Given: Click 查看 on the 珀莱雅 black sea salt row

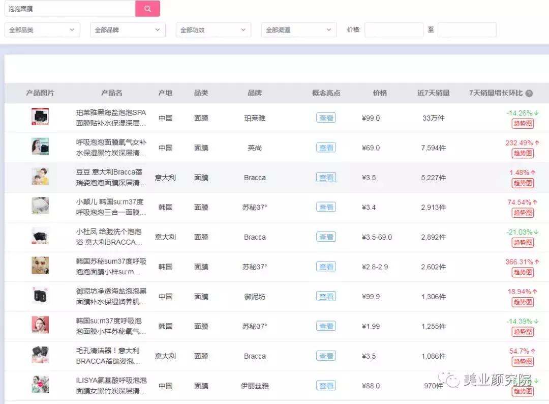Looking at the screenshot, I should [326, 118].
